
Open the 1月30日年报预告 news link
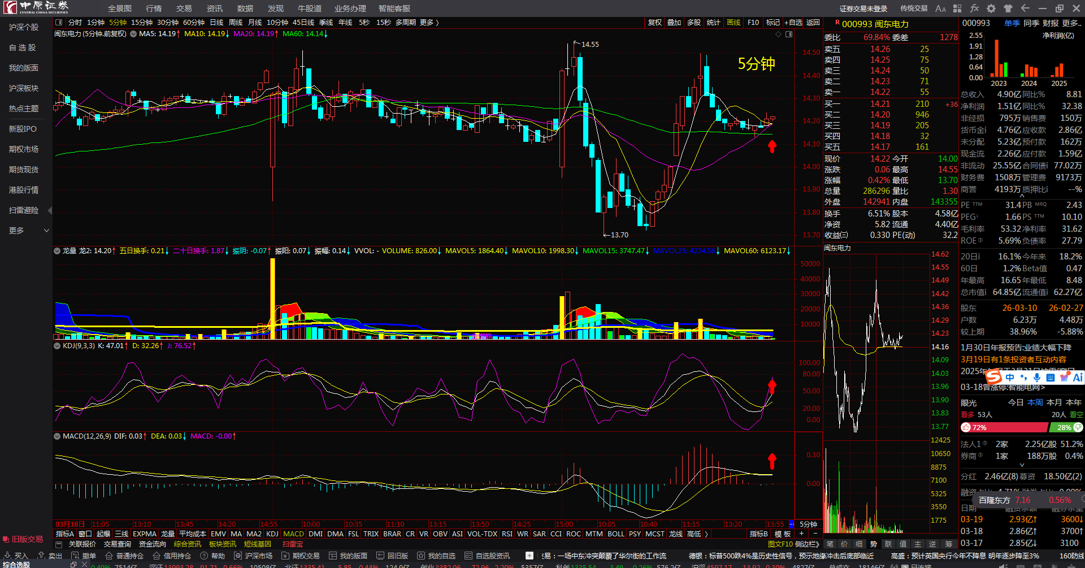click(1016, 348)
